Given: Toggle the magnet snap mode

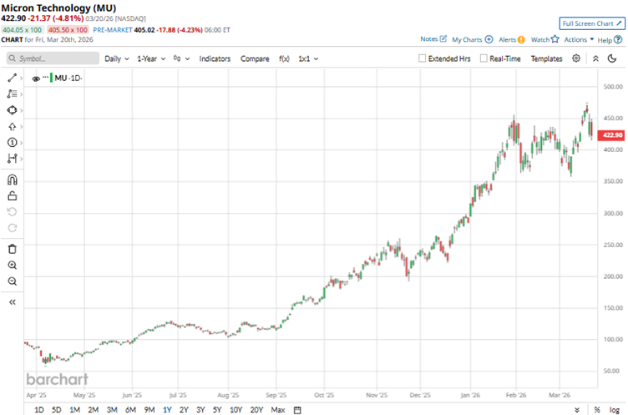Looking at the screenshot, I should point(13,180).
